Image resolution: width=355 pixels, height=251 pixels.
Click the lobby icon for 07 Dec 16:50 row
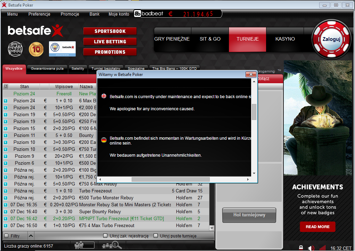(6, 226)
